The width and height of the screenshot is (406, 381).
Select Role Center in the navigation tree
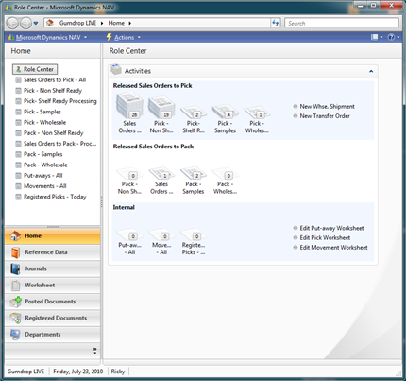[35, 69]
